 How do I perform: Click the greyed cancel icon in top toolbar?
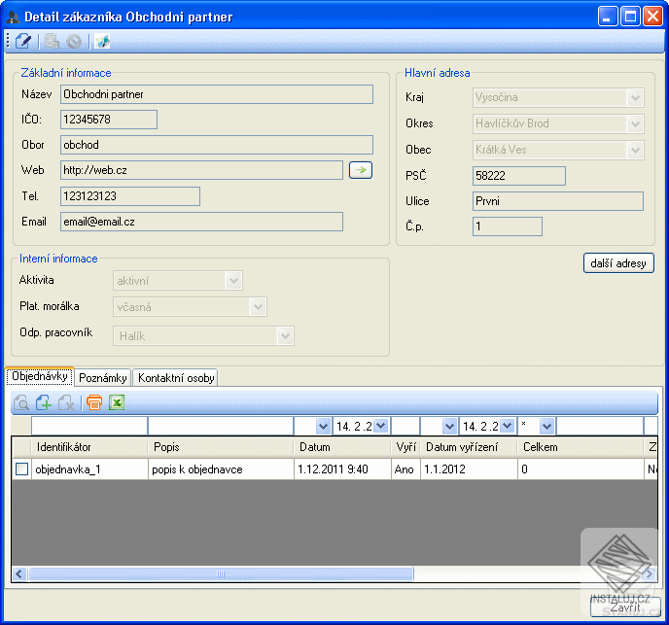click(x=74, y=42)
